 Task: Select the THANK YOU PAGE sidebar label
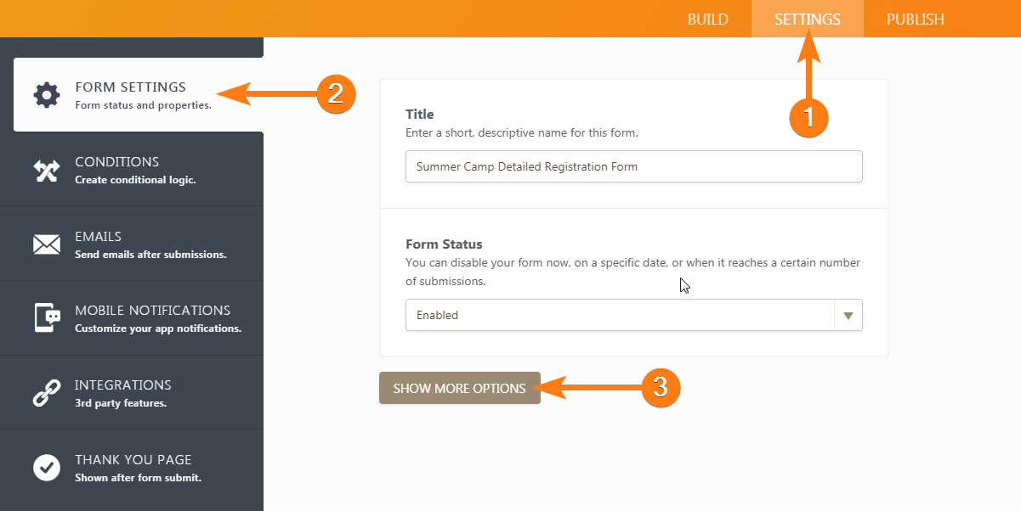coord(133,460)
